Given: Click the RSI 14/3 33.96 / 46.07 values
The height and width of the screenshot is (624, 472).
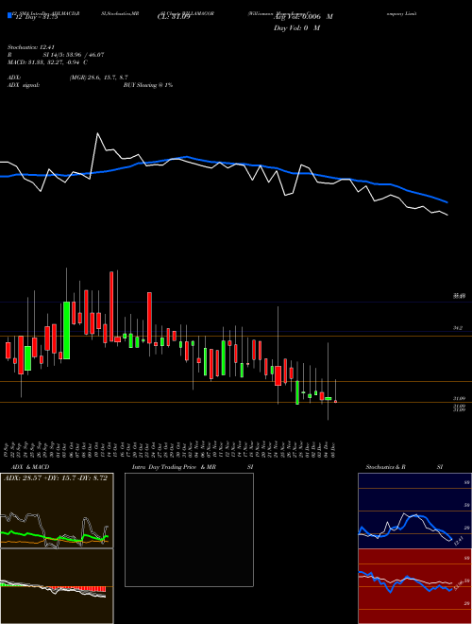Looking at the screenshot, I should point(74,55).
